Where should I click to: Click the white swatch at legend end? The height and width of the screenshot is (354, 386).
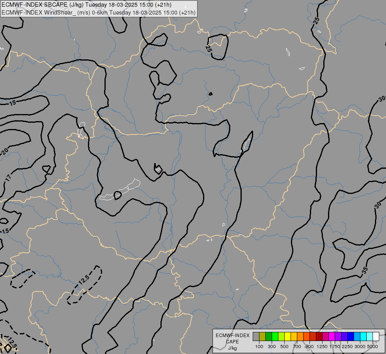376,337
